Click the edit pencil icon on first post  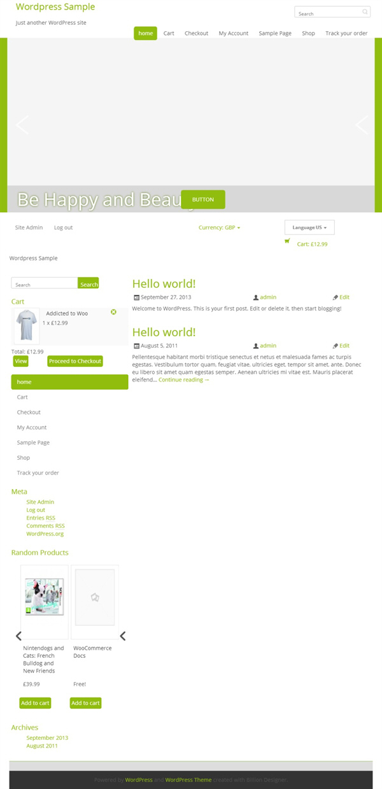[x=336, y=297]
